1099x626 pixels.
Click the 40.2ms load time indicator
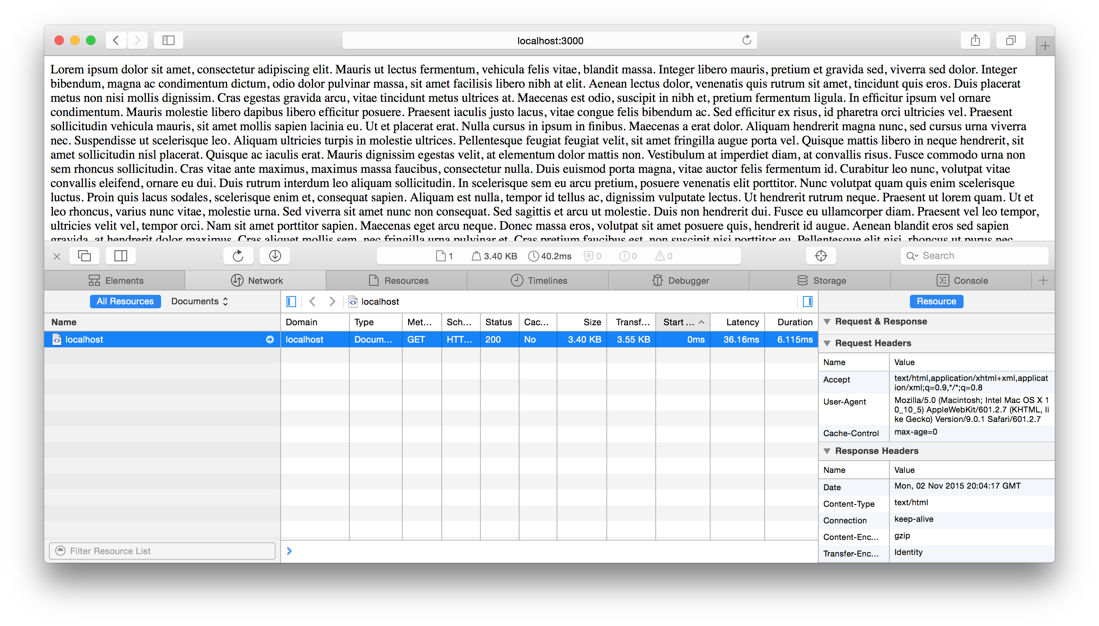pyautogui.click(x=549, y=256)
